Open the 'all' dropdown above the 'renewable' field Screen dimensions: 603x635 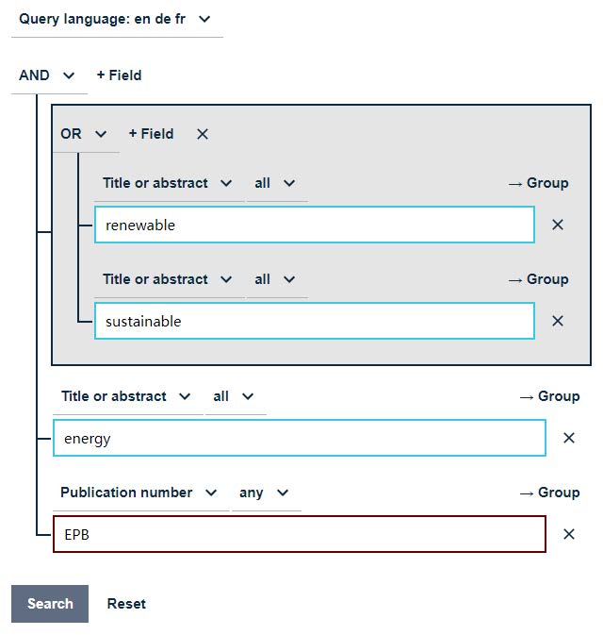[277, 183]
